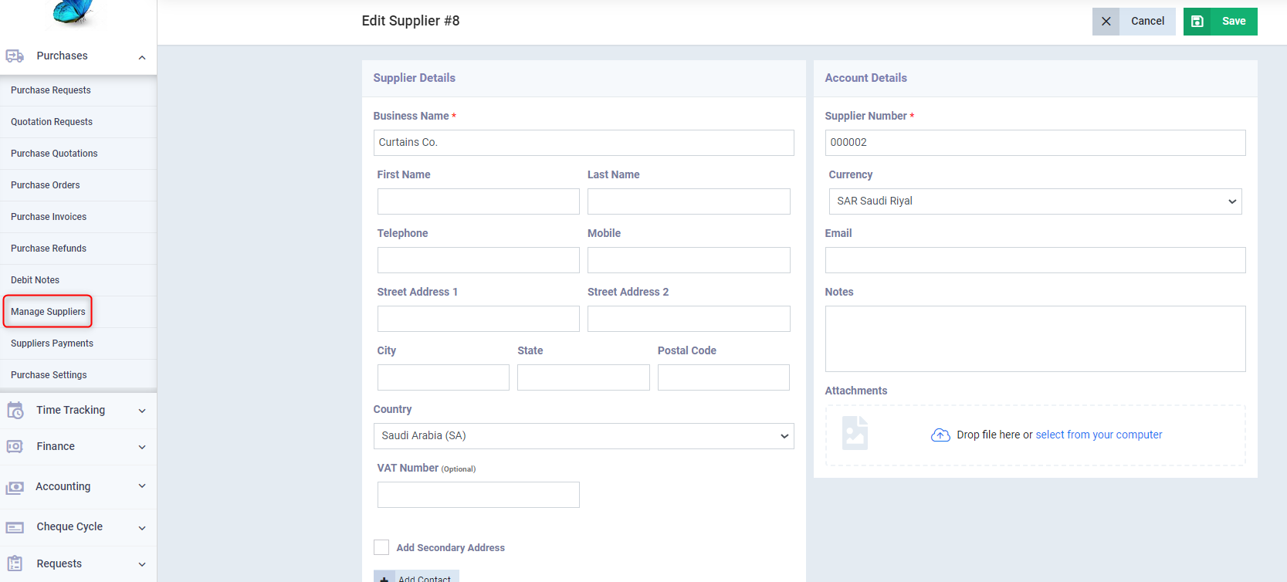Click 'select from your computer' link
Image resolution: width=1287 pixels, height=582 pixels.
click(x=1098, y=435)
